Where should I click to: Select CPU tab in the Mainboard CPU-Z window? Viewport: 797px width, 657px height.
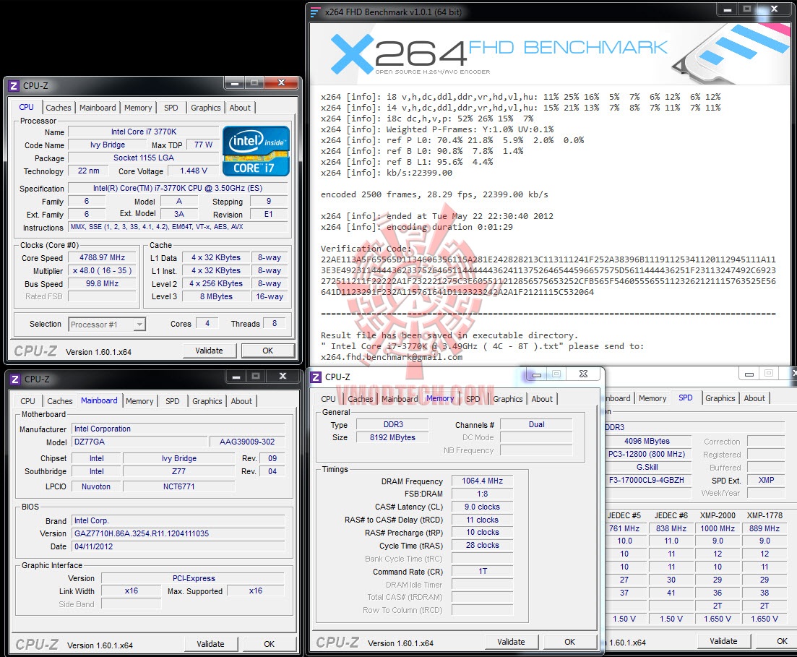point(27,401)
